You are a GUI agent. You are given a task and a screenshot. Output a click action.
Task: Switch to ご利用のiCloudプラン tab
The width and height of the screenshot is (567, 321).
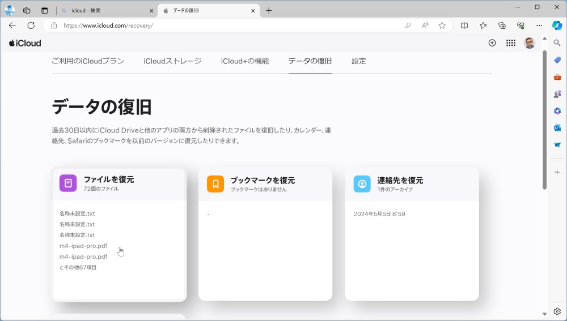[x=88, y=61]
